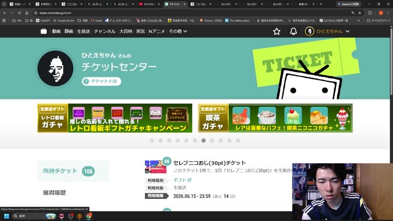
Task: Click the ひとえちゃん header avatar icon
Action: coord(310,31)
